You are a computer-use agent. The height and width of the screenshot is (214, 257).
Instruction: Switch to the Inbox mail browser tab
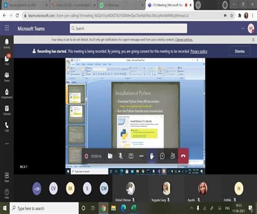coord(74,5)
